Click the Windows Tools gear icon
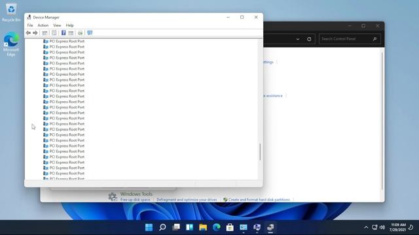The height and width of the screenshot is (235, 419). click(x=113, y=196)
